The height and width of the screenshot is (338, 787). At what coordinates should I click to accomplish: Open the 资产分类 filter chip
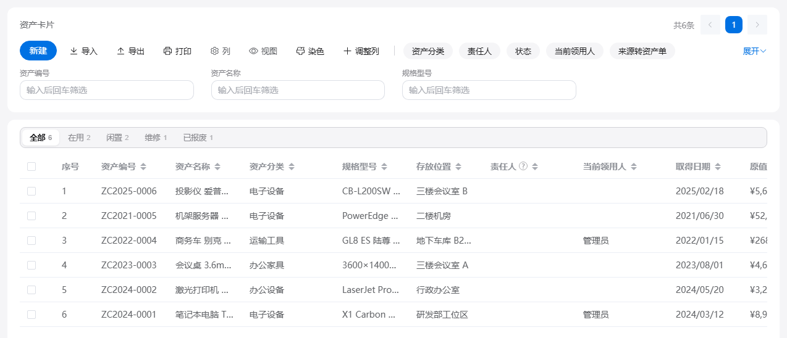point(428,51)
